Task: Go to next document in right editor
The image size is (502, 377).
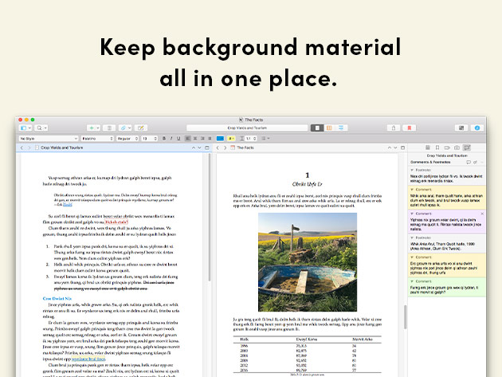Action: (x=395, y=147)
